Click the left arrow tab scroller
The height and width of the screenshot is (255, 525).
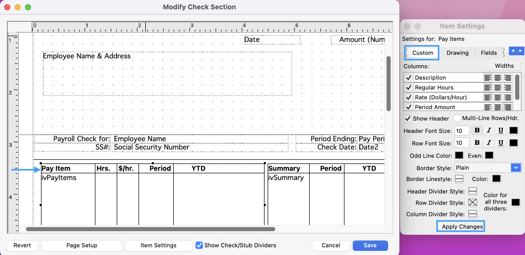[x=513, y=51]
